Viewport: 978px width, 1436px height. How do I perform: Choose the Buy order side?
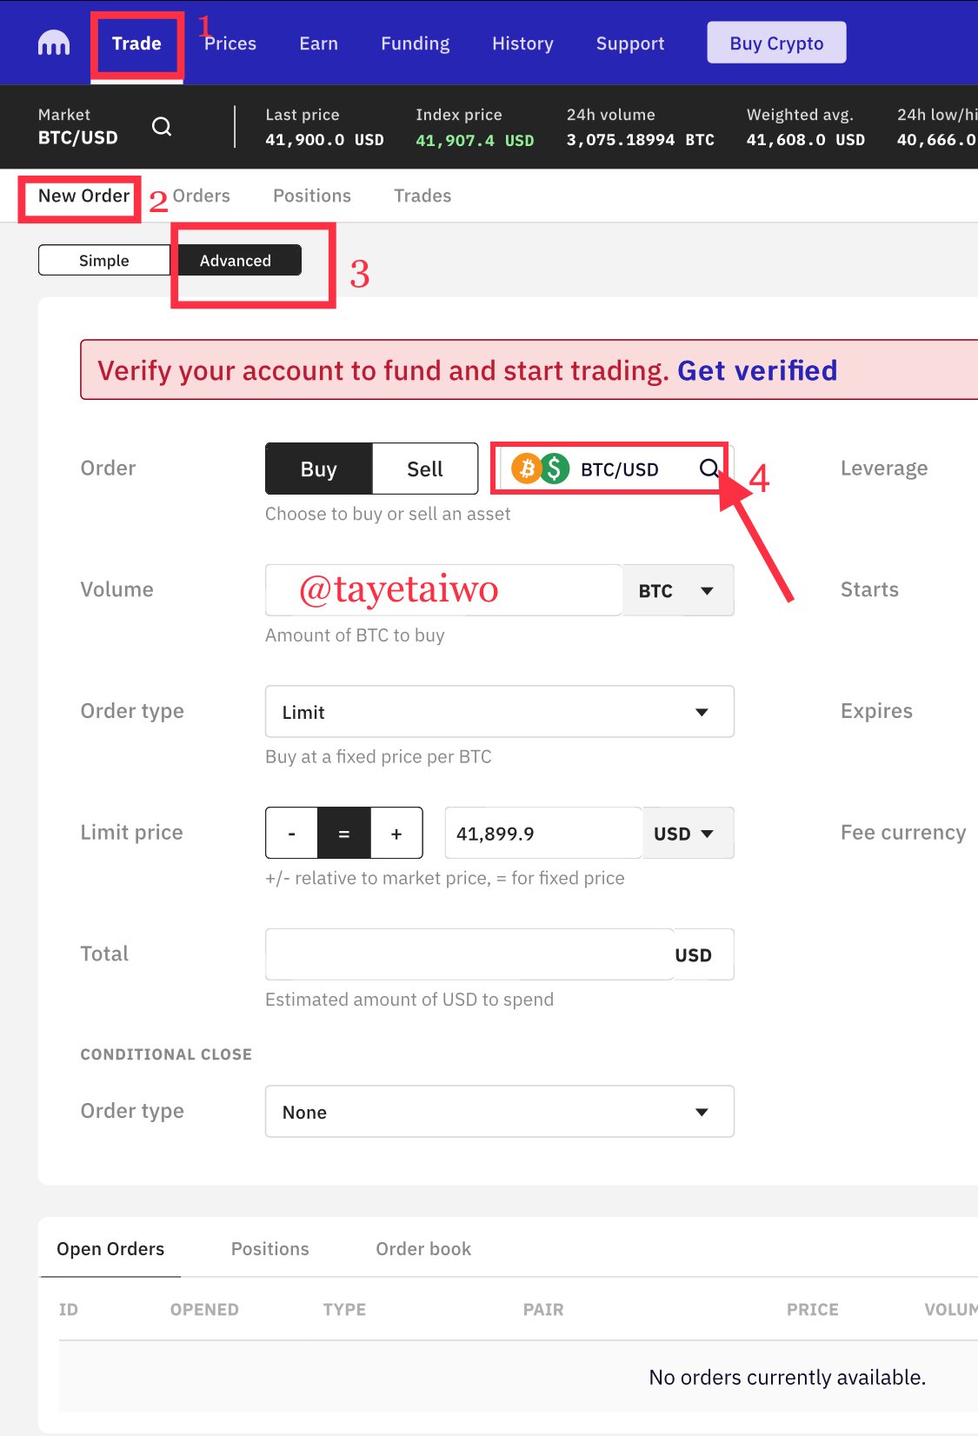(319, 469)
